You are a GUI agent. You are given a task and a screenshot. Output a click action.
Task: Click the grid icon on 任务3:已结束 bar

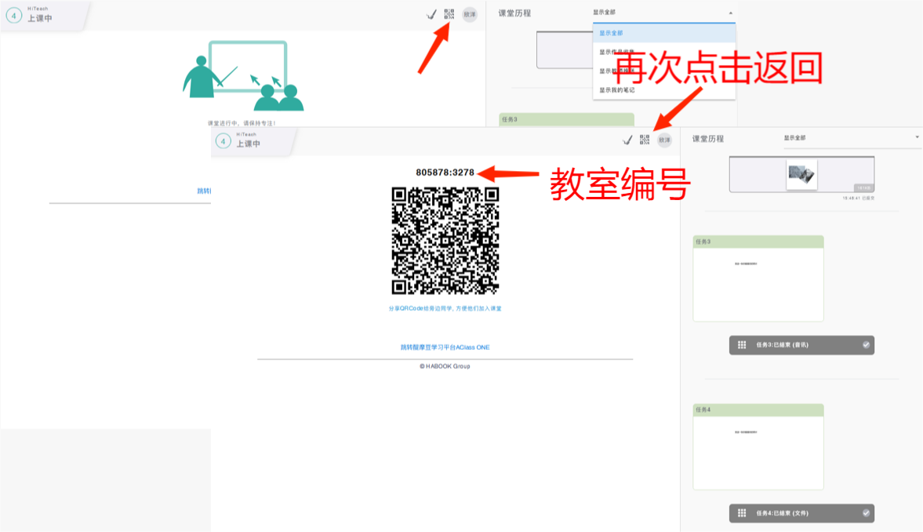tap(741, 344)
